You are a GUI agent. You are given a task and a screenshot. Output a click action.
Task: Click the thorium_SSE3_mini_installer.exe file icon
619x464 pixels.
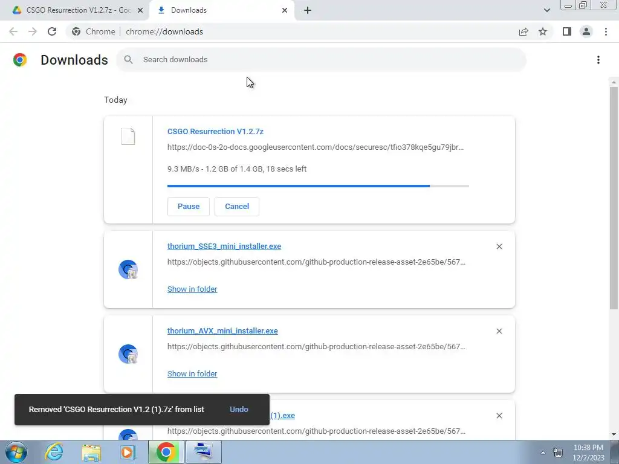tap(128, 269)
